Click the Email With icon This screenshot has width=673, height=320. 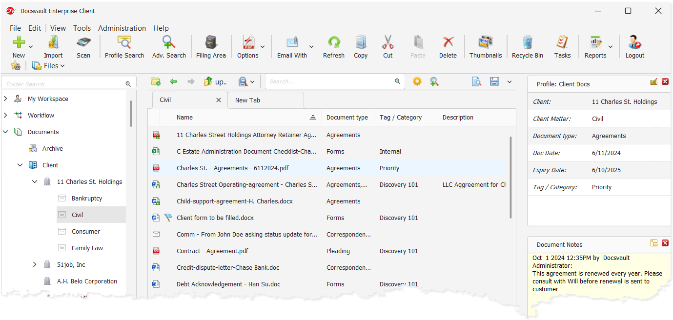pos(292,42)
